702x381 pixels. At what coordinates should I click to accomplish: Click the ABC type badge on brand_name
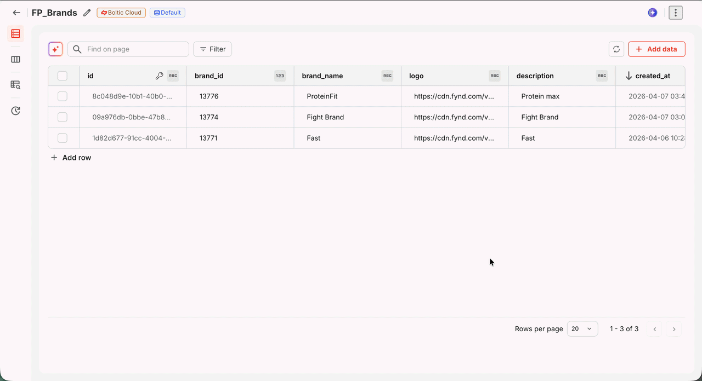coord(387,76)
